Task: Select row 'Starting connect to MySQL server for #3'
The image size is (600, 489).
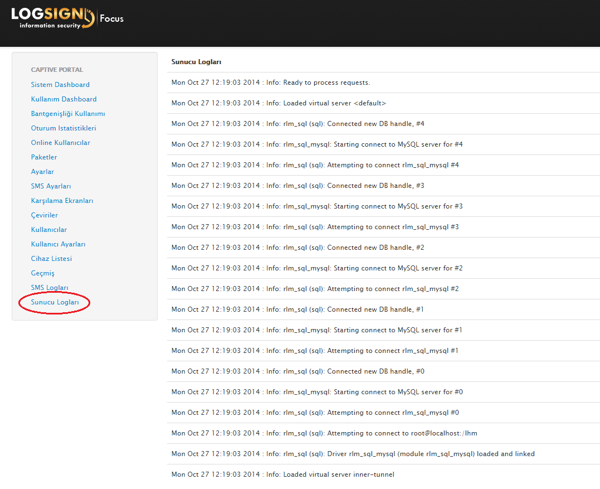Action: click(383, 207)
